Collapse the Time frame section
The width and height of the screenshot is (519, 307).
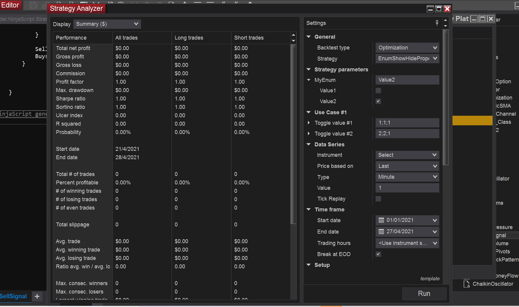pyautogui.click(x=309, y=209)
